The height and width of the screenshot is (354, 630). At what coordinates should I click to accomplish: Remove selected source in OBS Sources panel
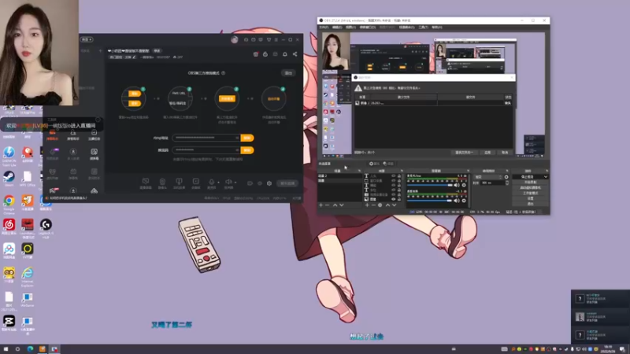click(x=373, y=205)
